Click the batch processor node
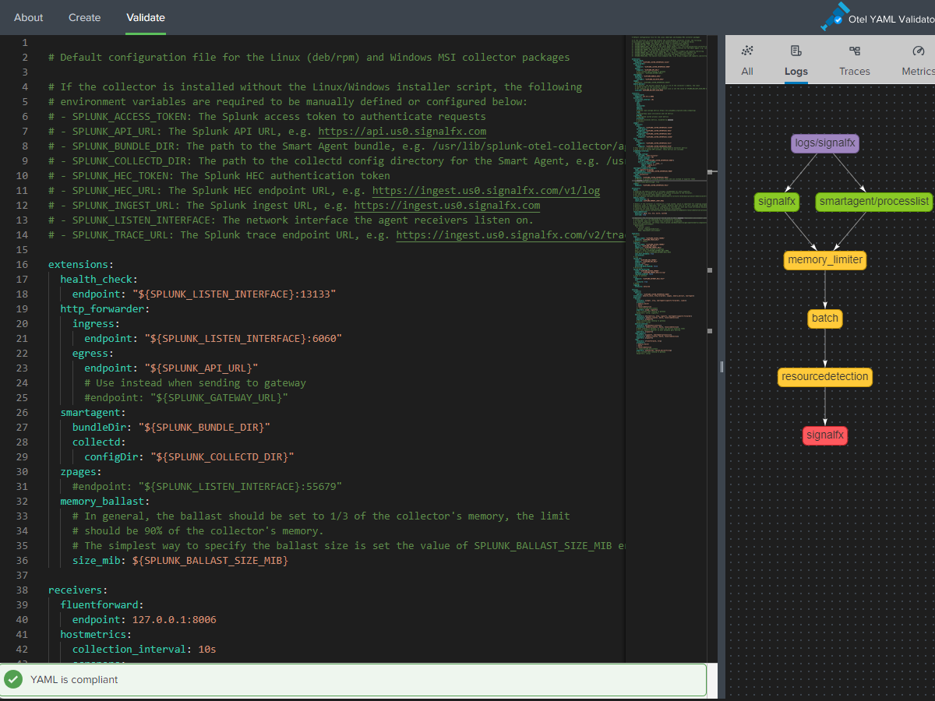 point(825,318)
